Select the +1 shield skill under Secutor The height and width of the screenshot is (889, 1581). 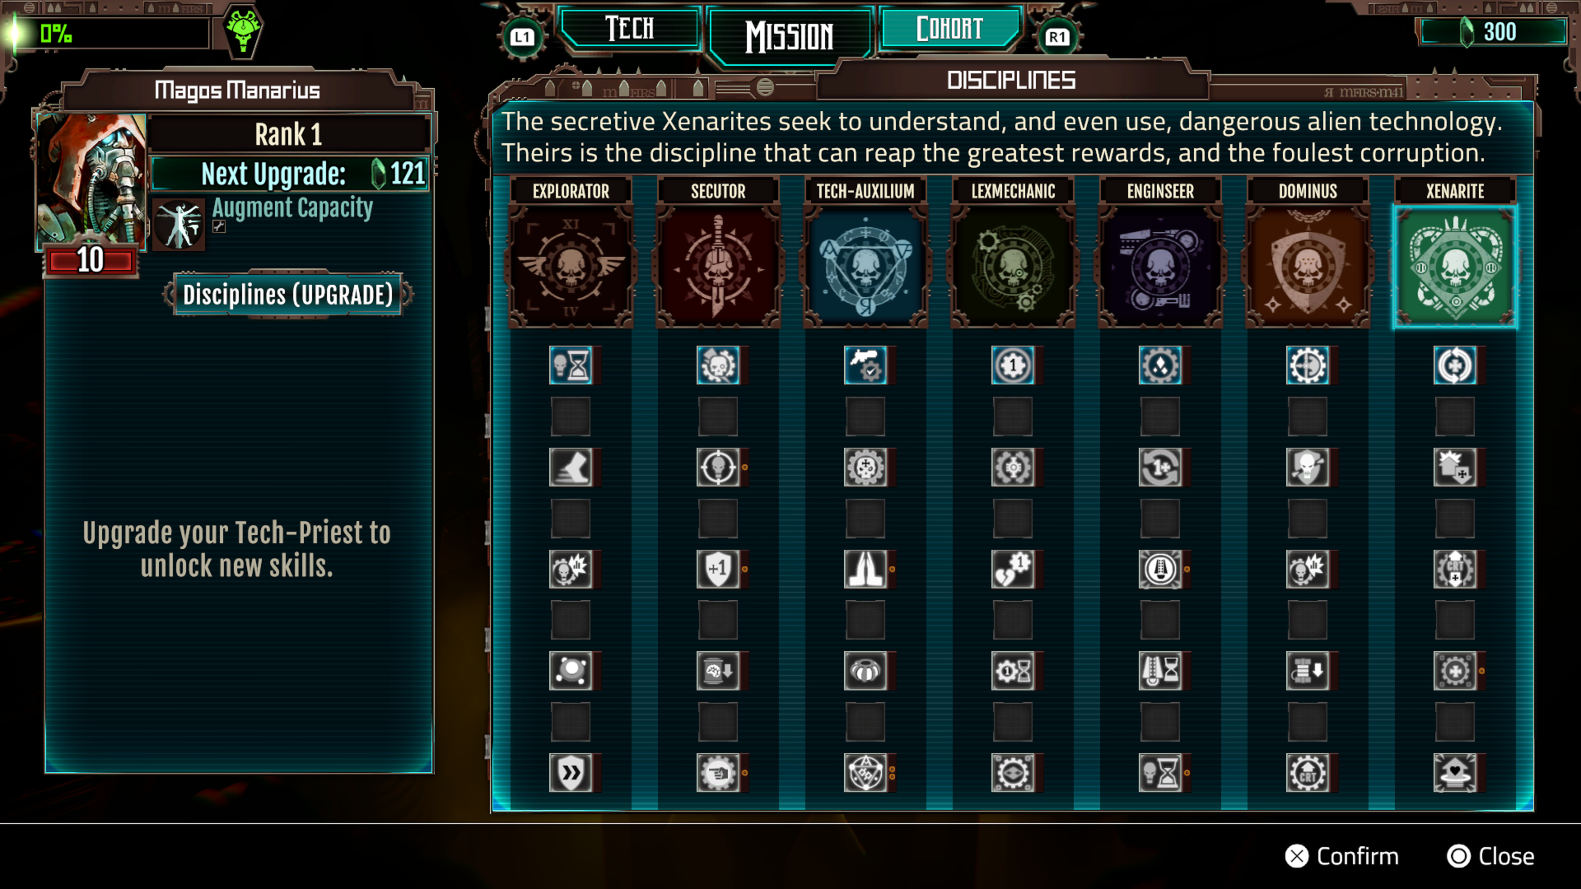click(718, 569)
